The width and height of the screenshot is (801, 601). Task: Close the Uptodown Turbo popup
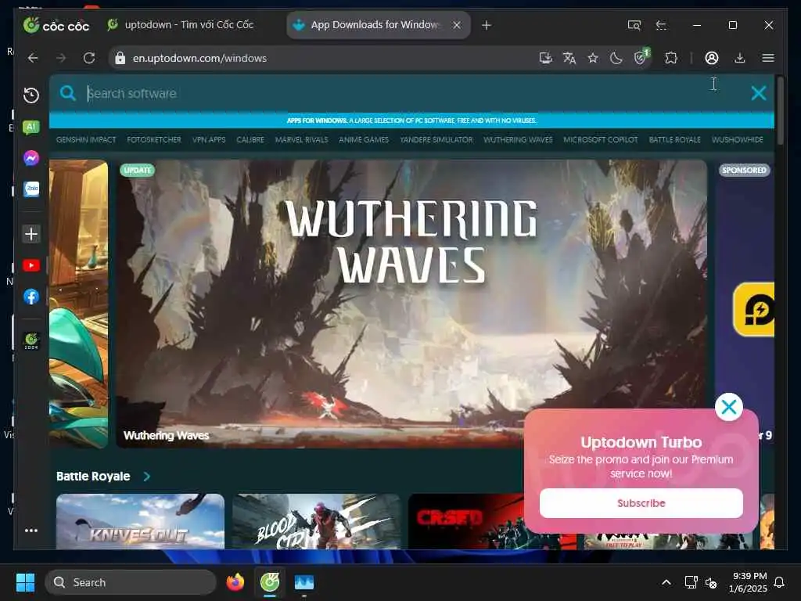(729, 407)
